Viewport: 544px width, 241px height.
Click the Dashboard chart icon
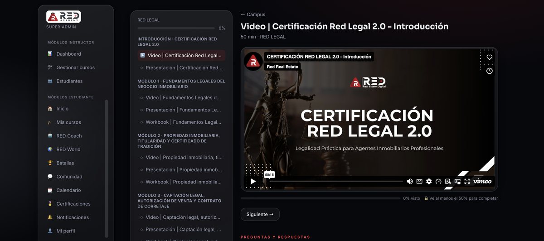50,54
